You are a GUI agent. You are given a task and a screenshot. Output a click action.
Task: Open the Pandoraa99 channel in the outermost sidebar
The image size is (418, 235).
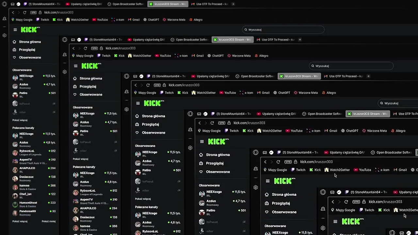coord(34,213)
